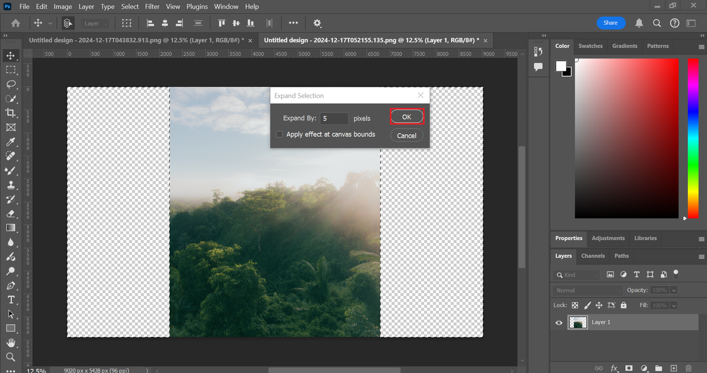Switch to the Swatches tab
The width and height of the screenshot is (707, 373).
pyautogui.click(x=590, y=46)
